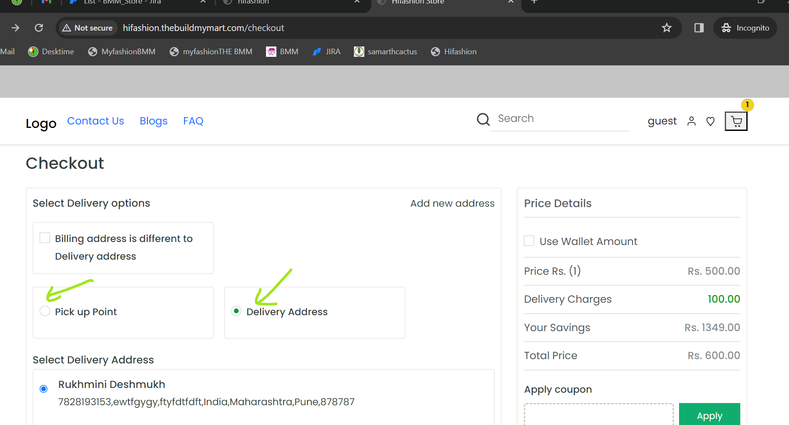Click the search magnifier icon
The image size is (789, 425).
coord(483,119)
